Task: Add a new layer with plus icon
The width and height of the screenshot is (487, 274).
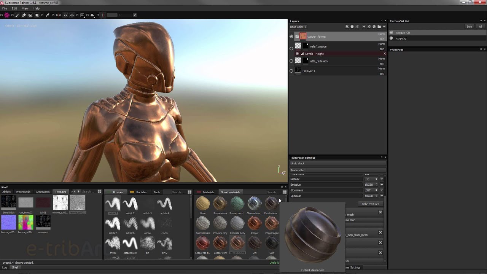Action: coord(364,27)
